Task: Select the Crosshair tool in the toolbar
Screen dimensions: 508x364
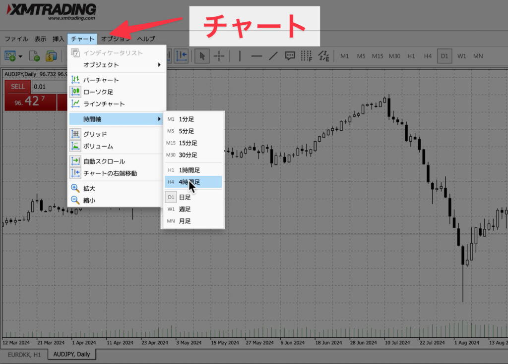Action: (219, 56)
